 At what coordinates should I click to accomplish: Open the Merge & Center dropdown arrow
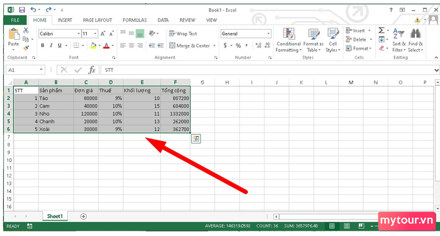(x=214, y=45)
